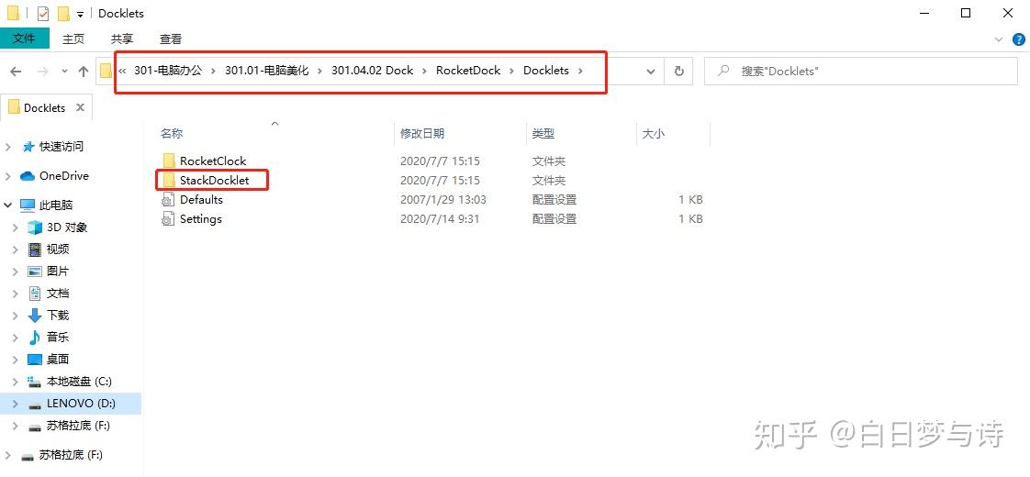Select 苏格拉底 (F:) under This PC

click(77, 426)
